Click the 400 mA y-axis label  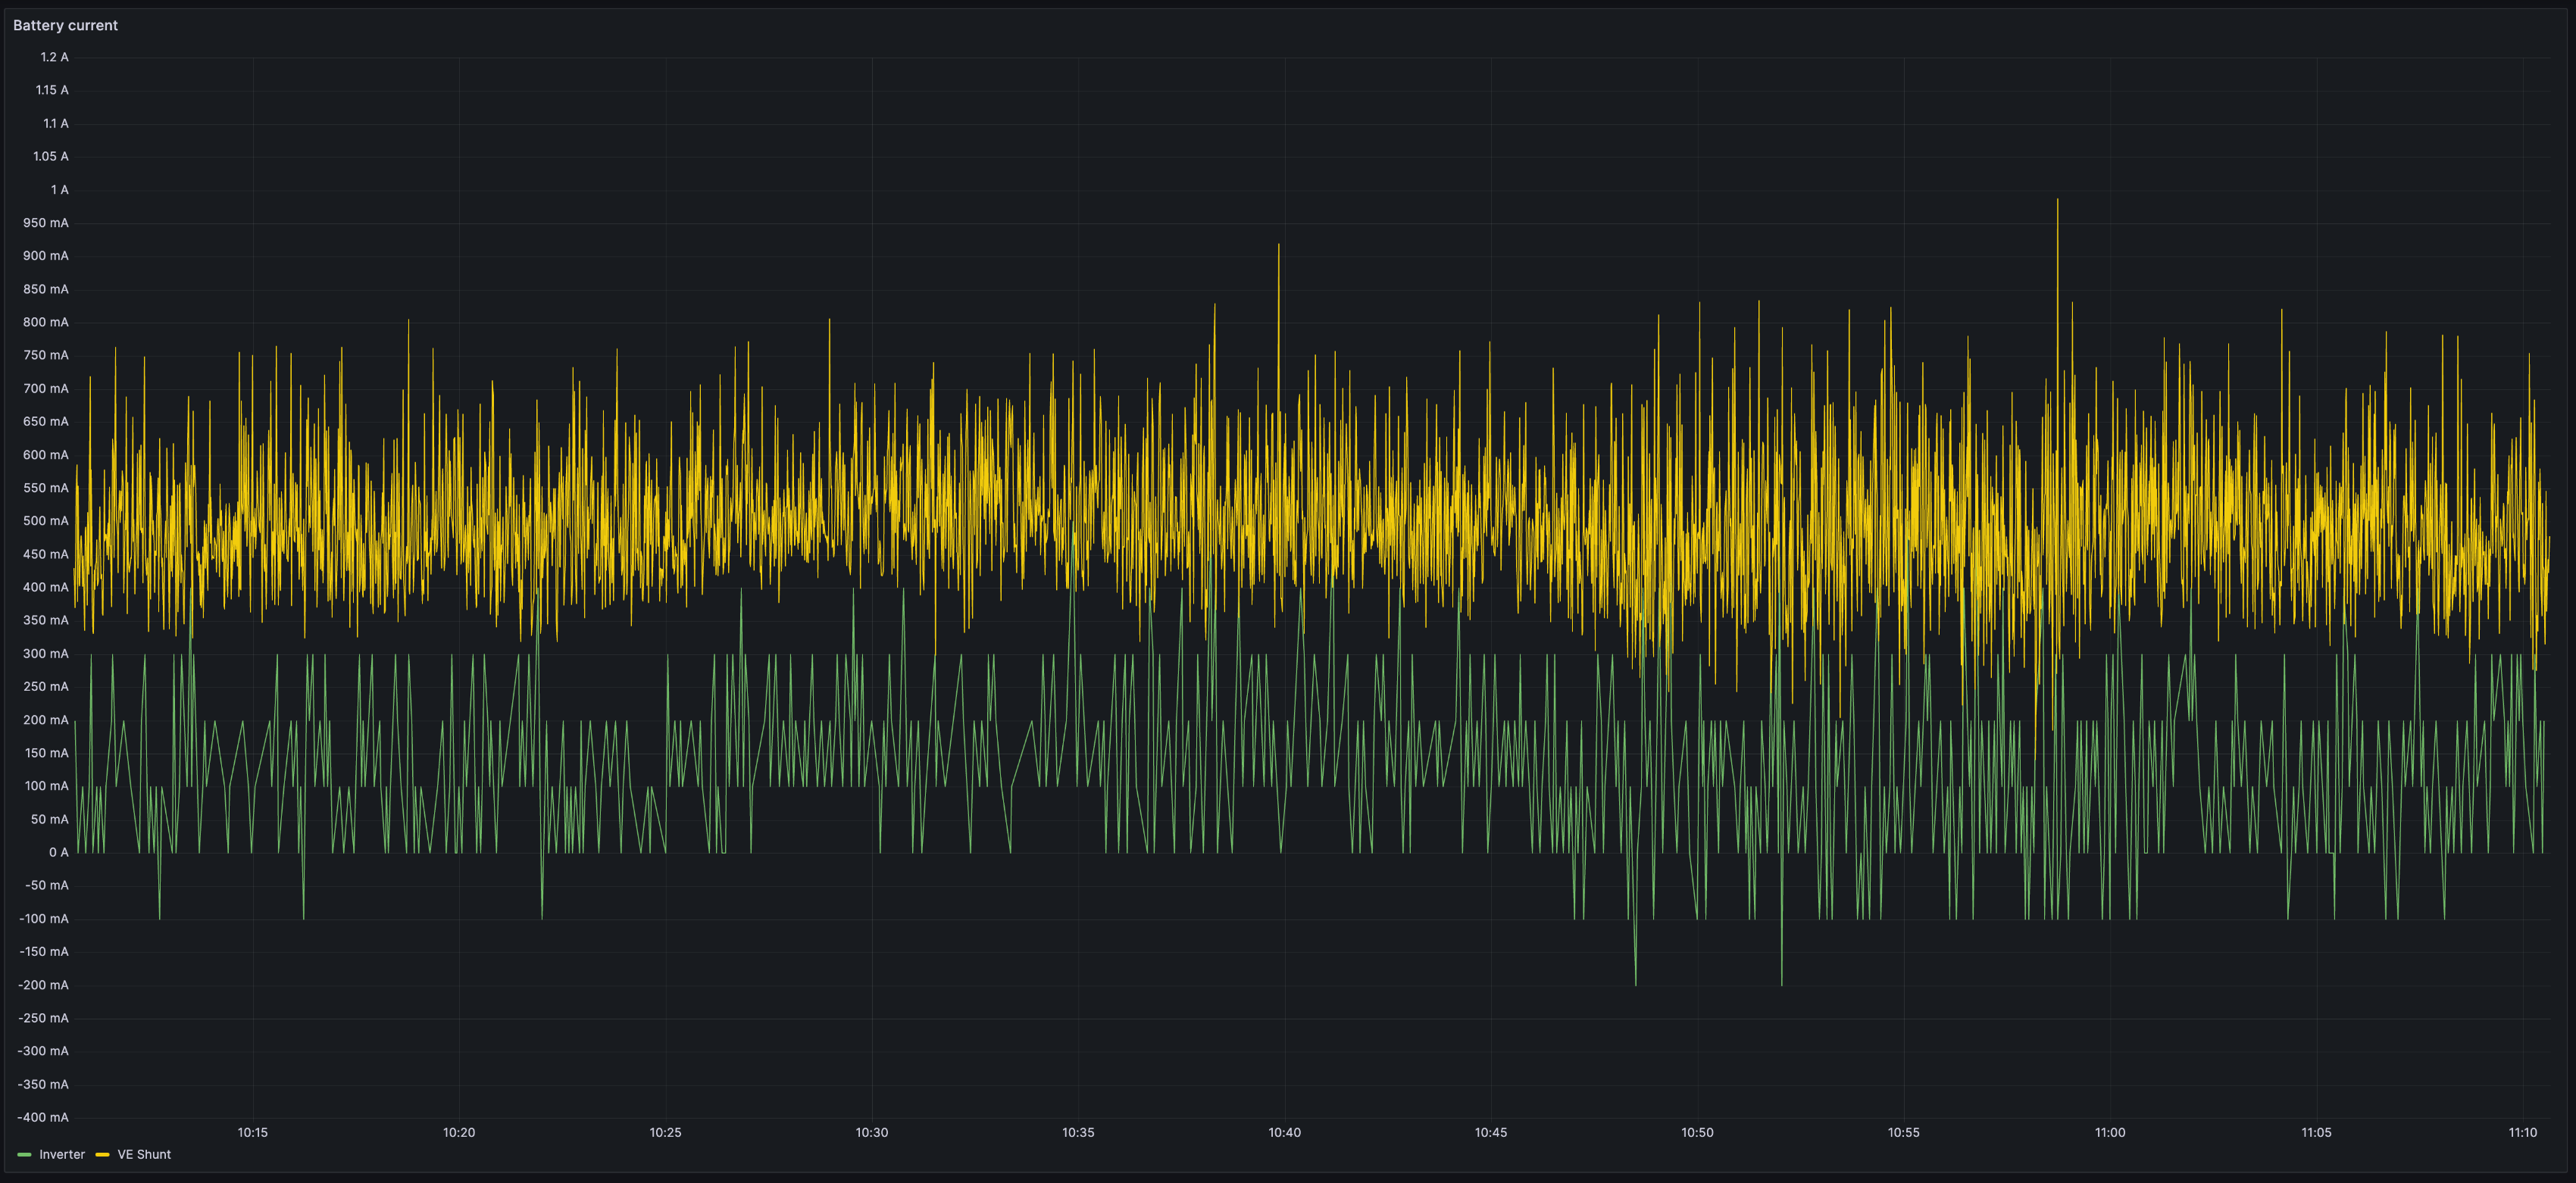click(x=46, y=587)
